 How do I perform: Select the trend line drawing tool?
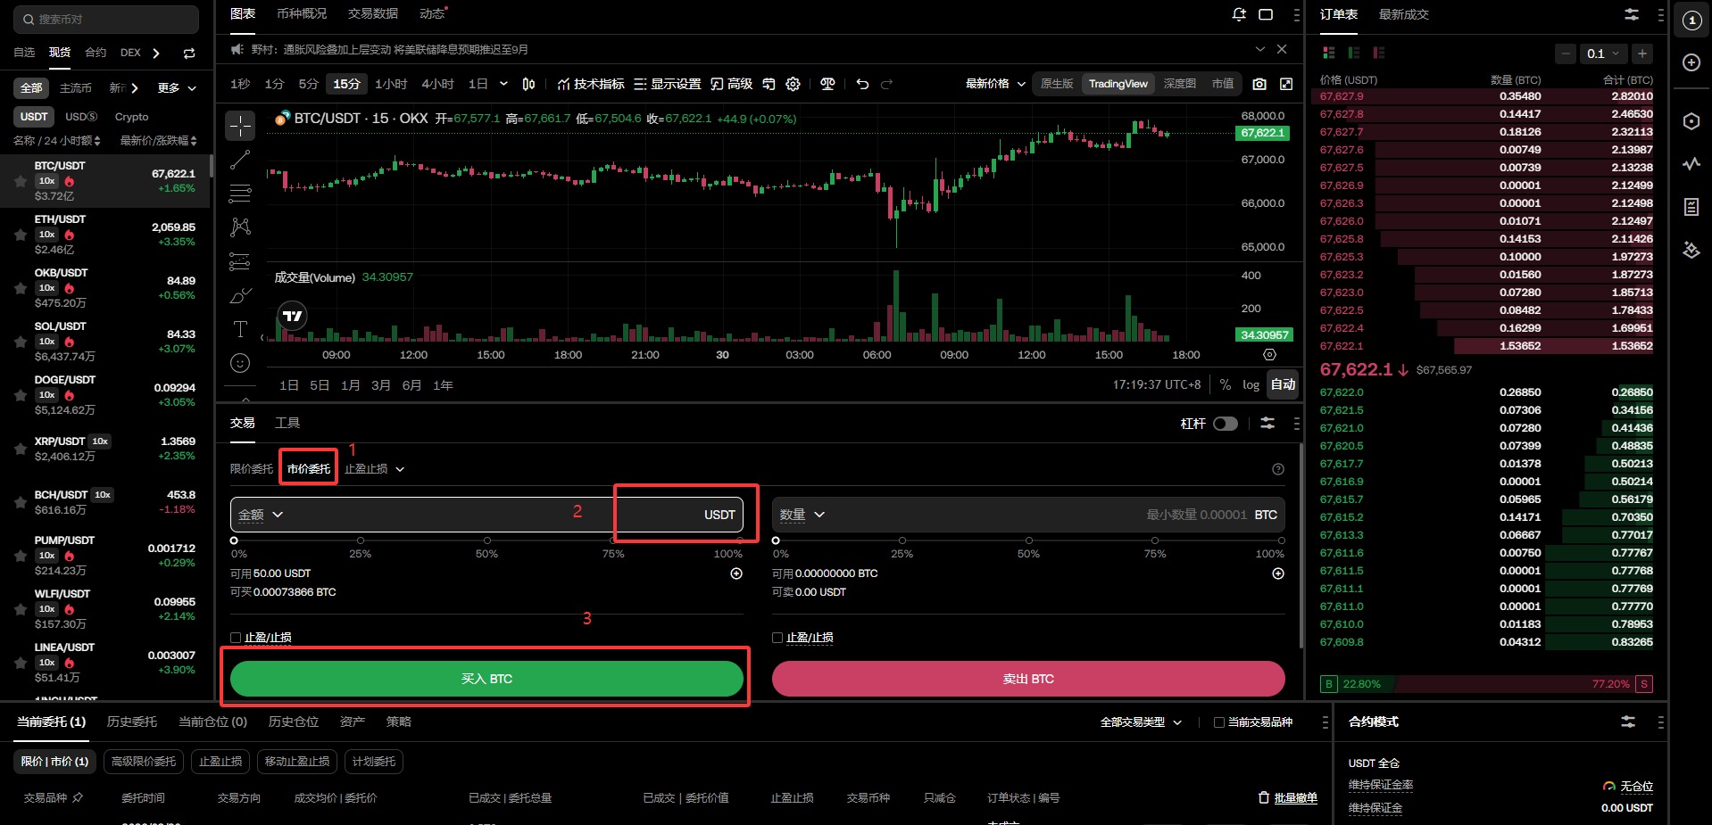[x=240, y=160]
